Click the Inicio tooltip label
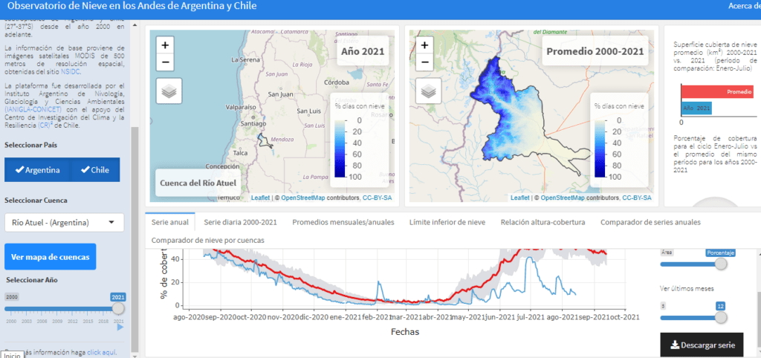The width and height of the screenshot is (761, 358). (10, 355)
